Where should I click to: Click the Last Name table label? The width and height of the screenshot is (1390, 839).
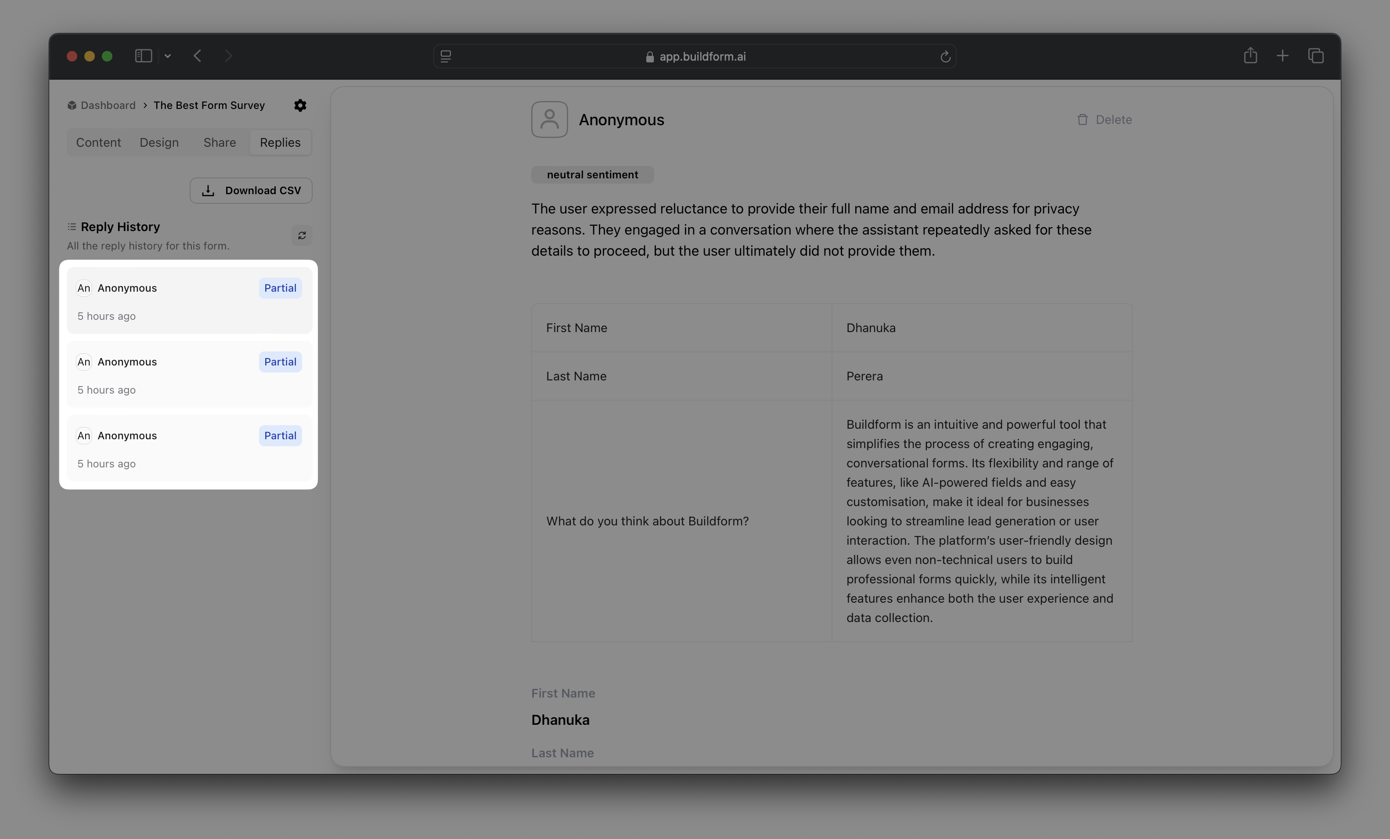pos(576,376)
